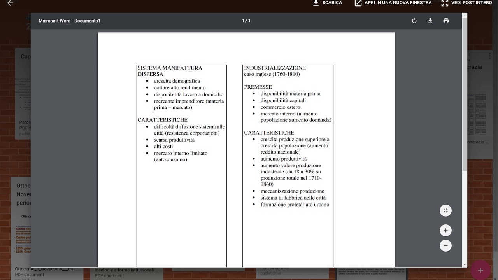This screenshot has width=498, height=280.
Task: Click the pink add post button
Action: pos(480,271)
